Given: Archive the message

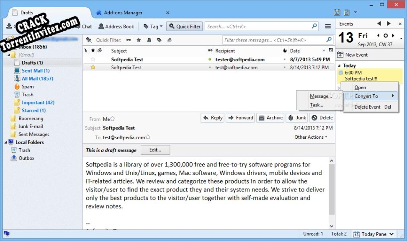Looking at the screenshot, I should (270, 118).
